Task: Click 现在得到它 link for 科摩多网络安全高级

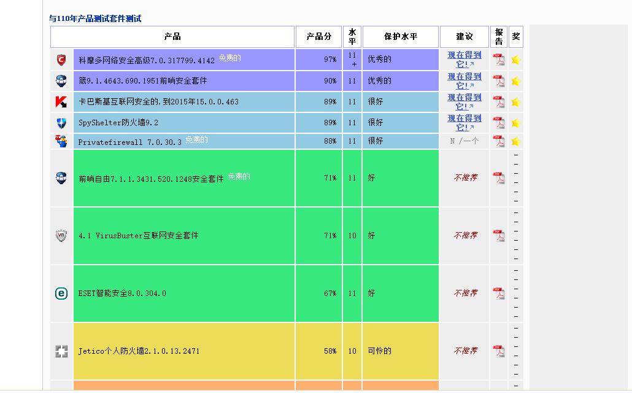Action: point(464,60)
